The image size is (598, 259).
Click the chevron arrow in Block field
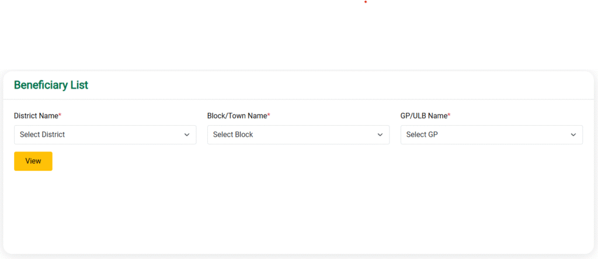380,135
